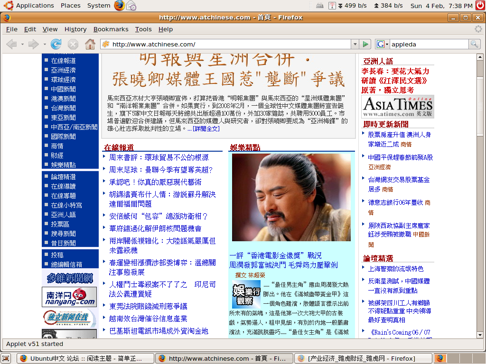This screenshot has width=486, height=364.
Task: Click the green Go arrow button
Action: [366, 44]
